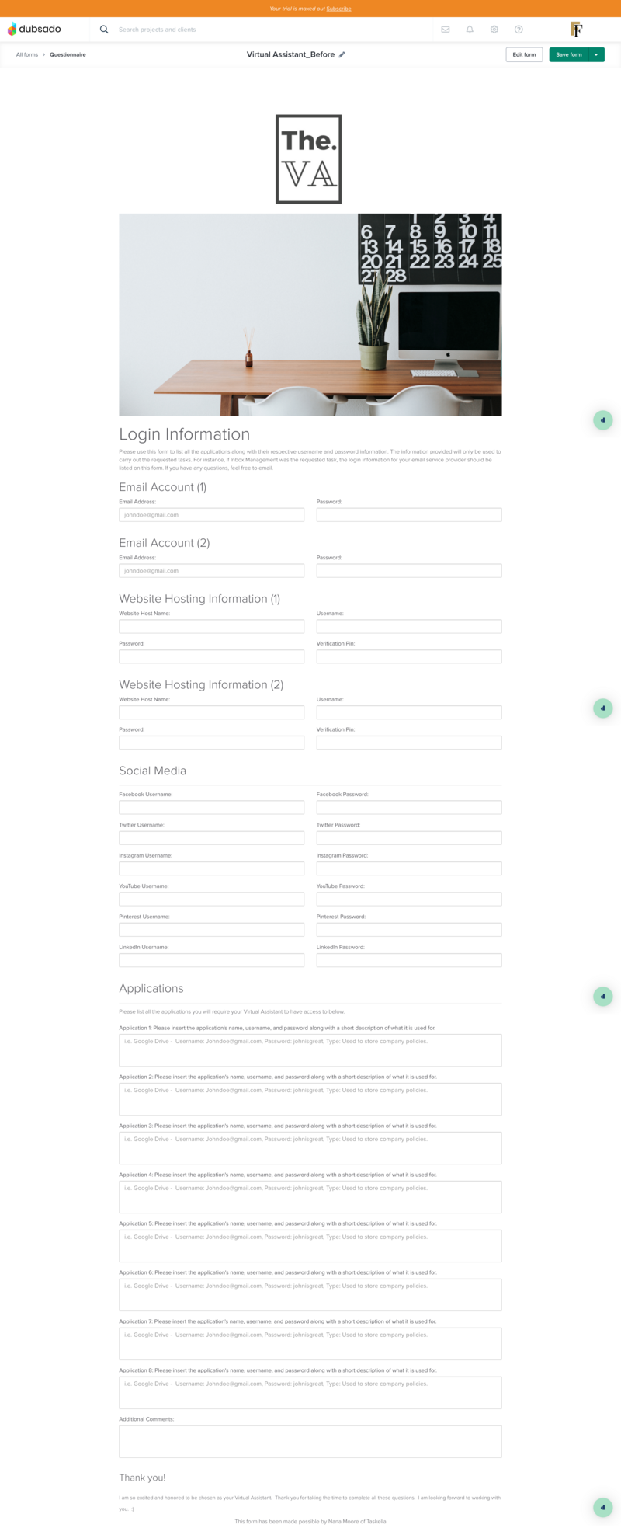Screen dimensions: 621x1528
Task: Open the user profile avatar
Action: 576,30
